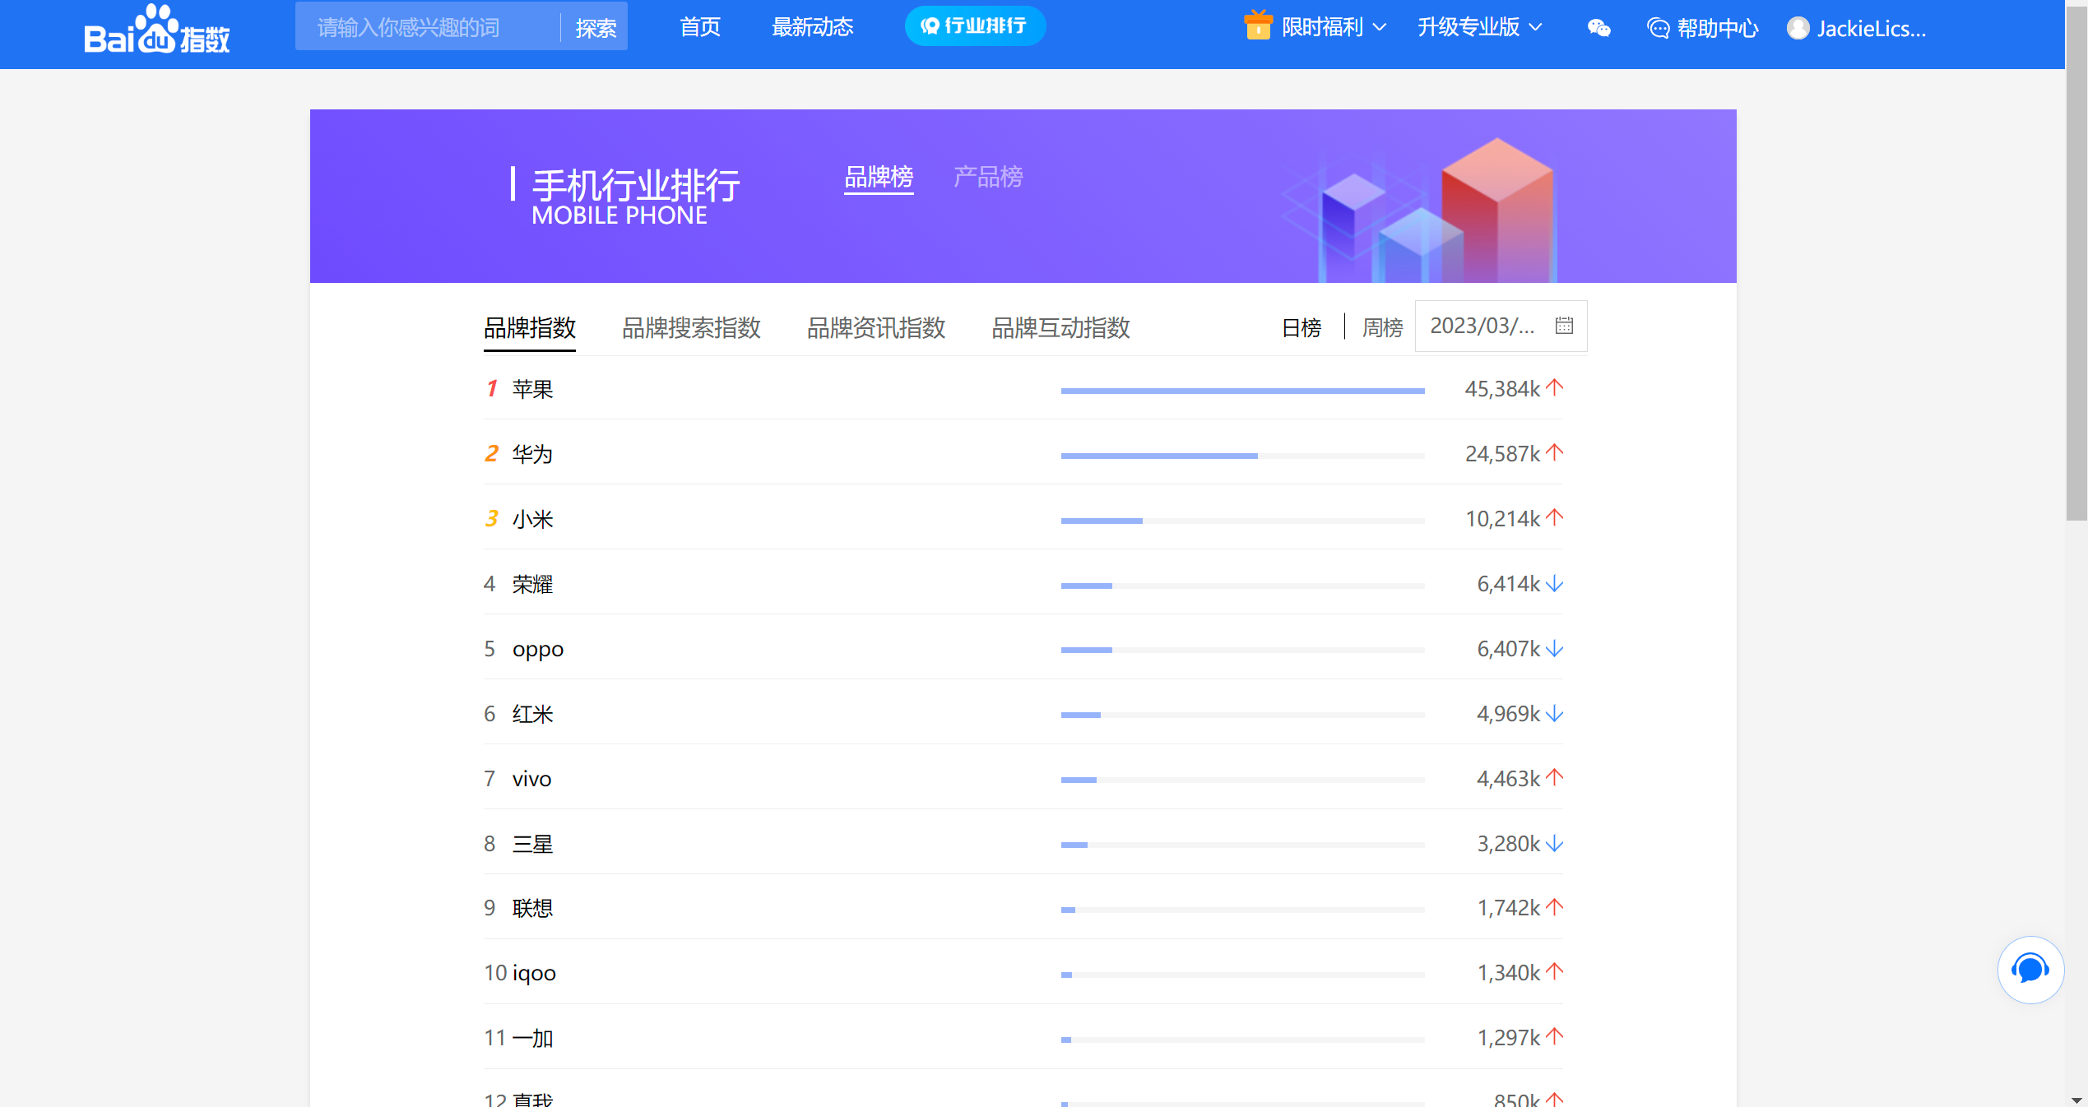
Task: Click the Baidu Index logo
Action: 156,29
